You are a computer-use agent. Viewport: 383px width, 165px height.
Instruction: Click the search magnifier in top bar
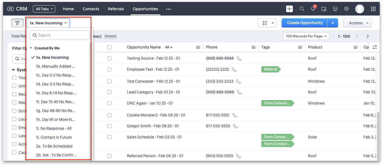pos(302,9)
